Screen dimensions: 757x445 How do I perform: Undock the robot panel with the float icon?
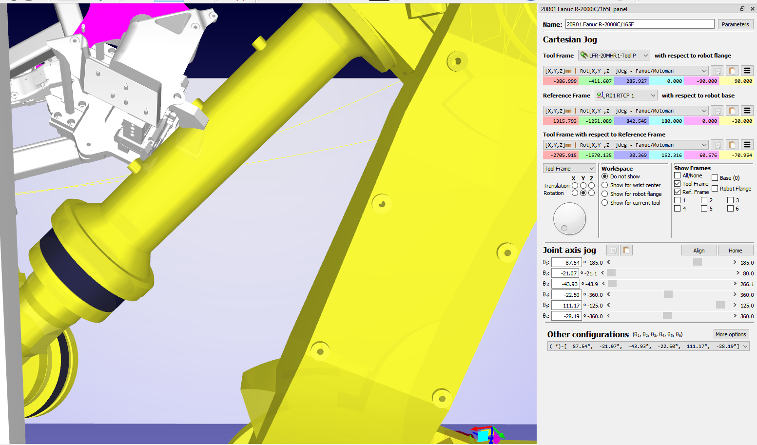pos(742,9)
